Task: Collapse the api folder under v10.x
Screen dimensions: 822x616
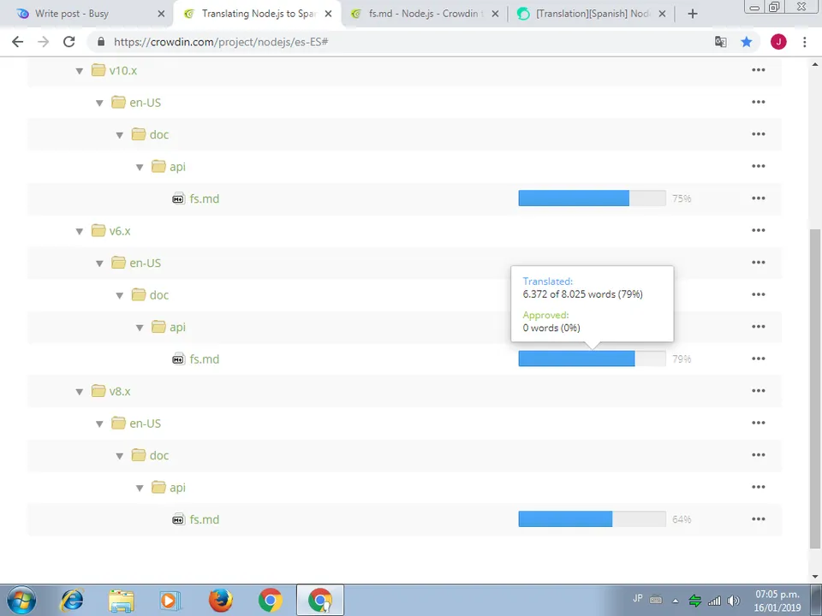Action: point(140,167)
